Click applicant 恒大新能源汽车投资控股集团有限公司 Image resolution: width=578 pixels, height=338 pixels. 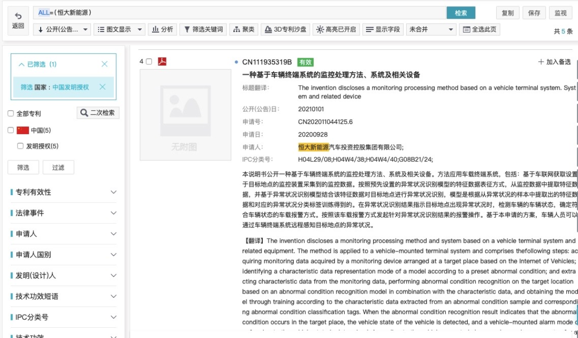(351, 147)
